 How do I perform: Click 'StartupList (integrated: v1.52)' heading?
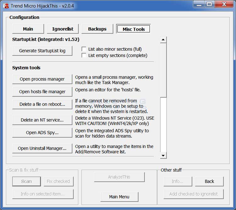(x=46, y=39)
